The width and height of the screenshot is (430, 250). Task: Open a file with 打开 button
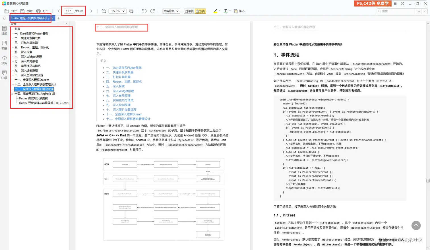click(11, 11)
